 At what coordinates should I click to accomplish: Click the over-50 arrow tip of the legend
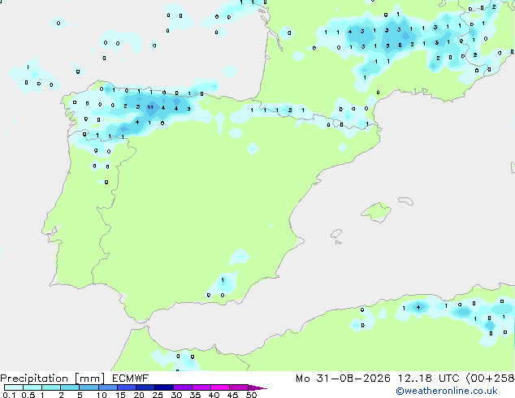point(257,387)
